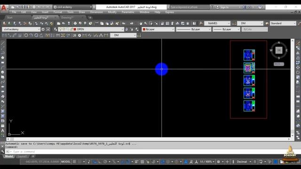Select the Multiline Text A tool

click(x=3, y=131)
